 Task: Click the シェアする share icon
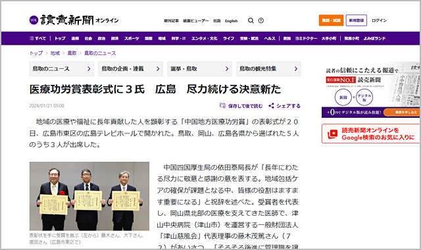[272, 106]
